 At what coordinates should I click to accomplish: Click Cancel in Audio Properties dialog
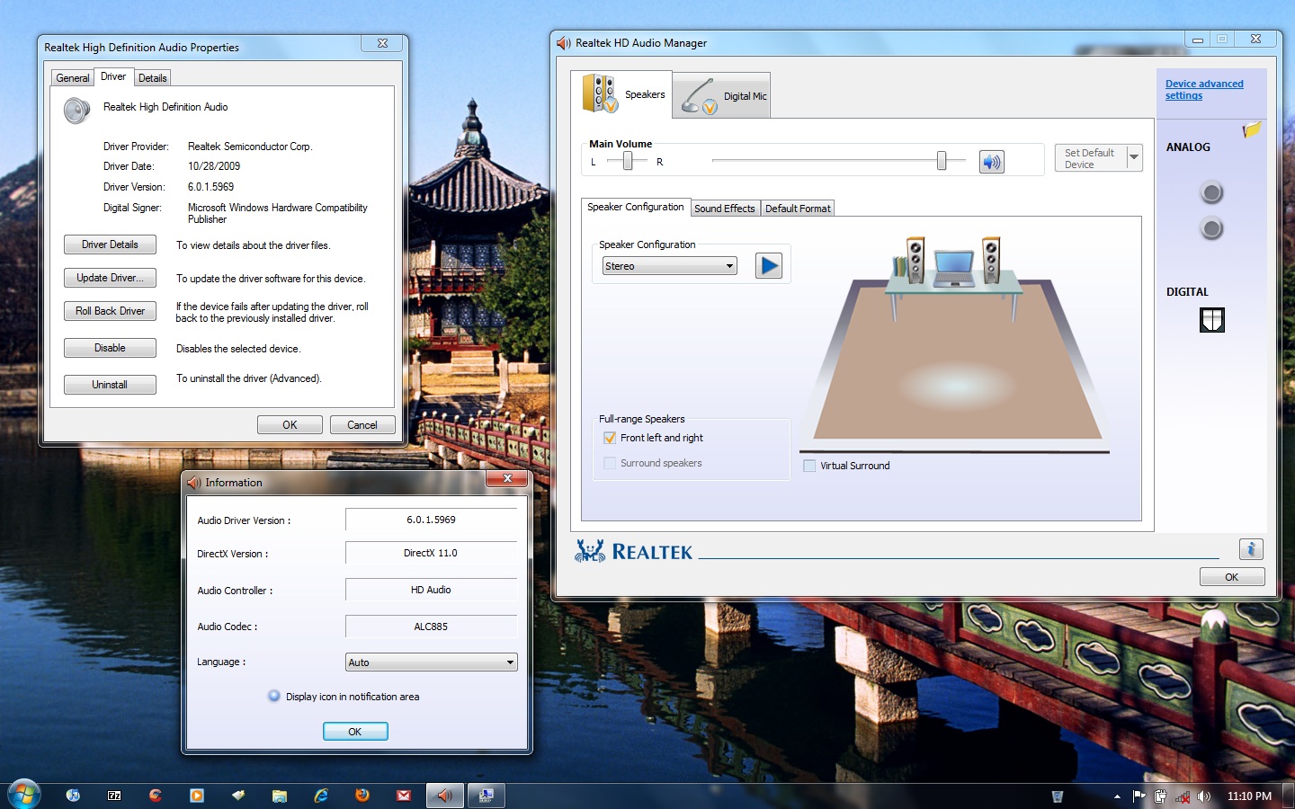coord(362,425)
